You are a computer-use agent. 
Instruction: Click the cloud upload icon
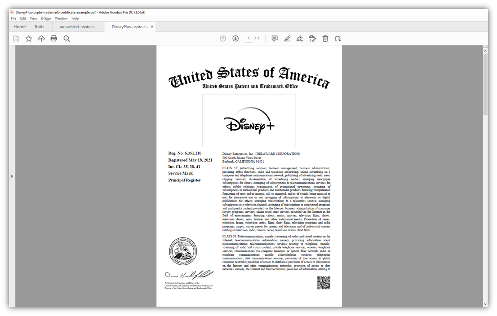(41, 39)
